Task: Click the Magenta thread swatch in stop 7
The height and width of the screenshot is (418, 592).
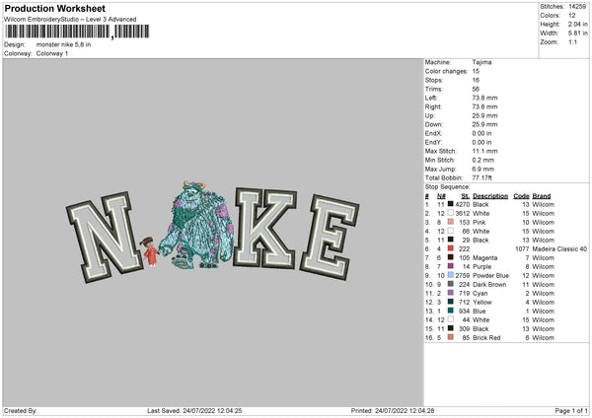Action: (x=451, y=257)
